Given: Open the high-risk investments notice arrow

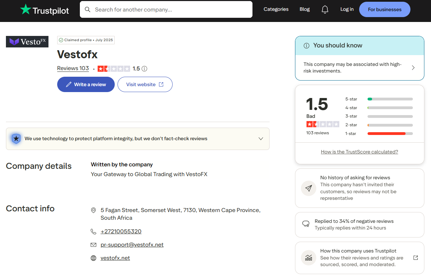Looking at the screenshot, I should click(x=413, y=68).
